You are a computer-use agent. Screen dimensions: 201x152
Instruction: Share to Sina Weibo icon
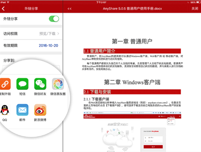coord(40,110)
